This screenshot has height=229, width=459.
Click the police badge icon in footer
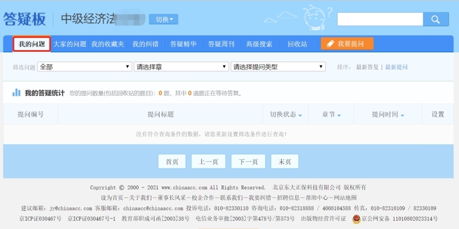[x=356, y=219]
